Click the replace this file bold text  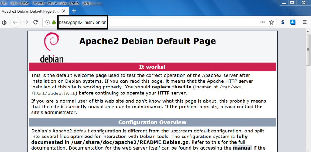(x=172, y=87)
